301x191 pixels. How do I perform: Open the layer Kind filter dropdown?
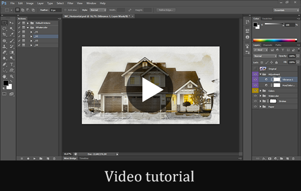pyautogui.click(x=261, y=50)
